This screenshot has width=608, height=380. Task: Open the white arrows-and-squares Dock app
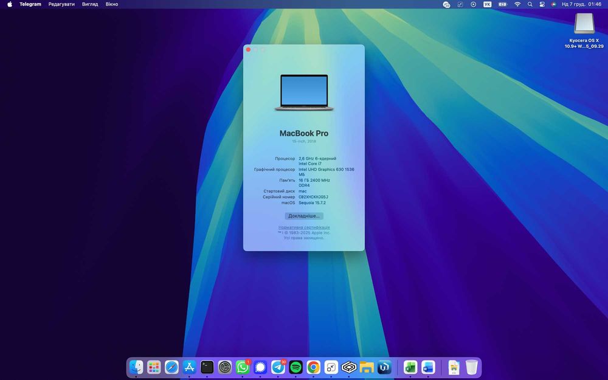pyautogui.click(x=331, y=367)
